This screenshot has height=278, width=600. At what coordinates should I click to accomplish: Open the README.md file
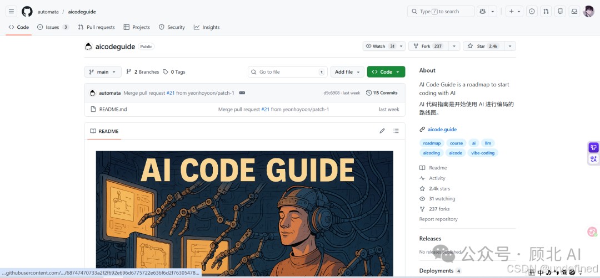pos(113,109)
